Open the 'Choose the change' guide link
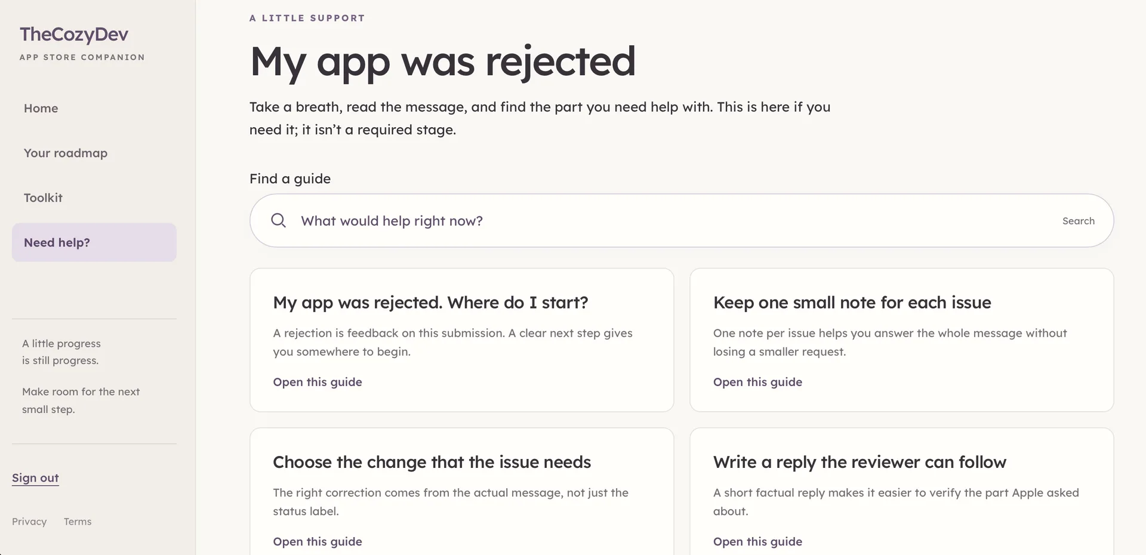 click(318, 541)
